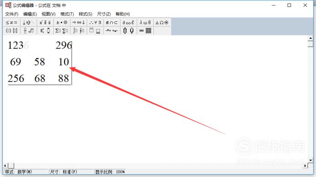Open the integral templates palette (∫)

(x=79, y=30)
